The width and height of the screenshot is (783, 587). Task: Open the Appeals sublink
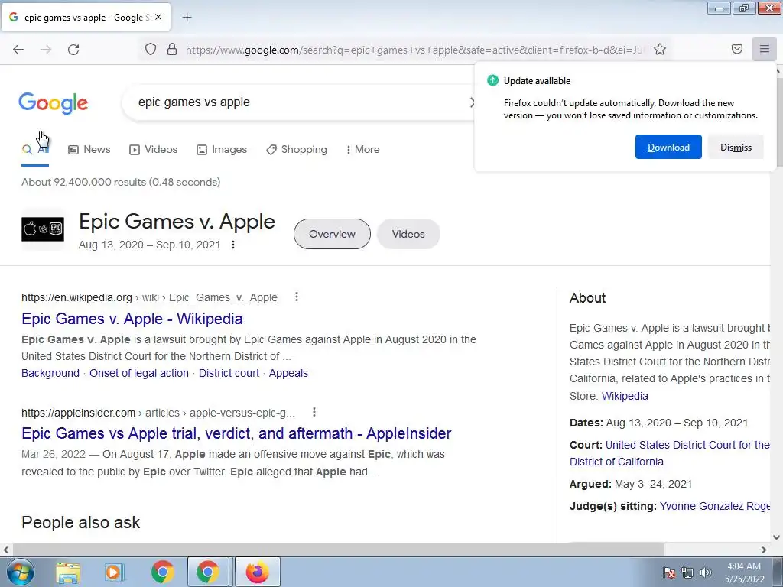pyautogui.click(x=288, y=373)
